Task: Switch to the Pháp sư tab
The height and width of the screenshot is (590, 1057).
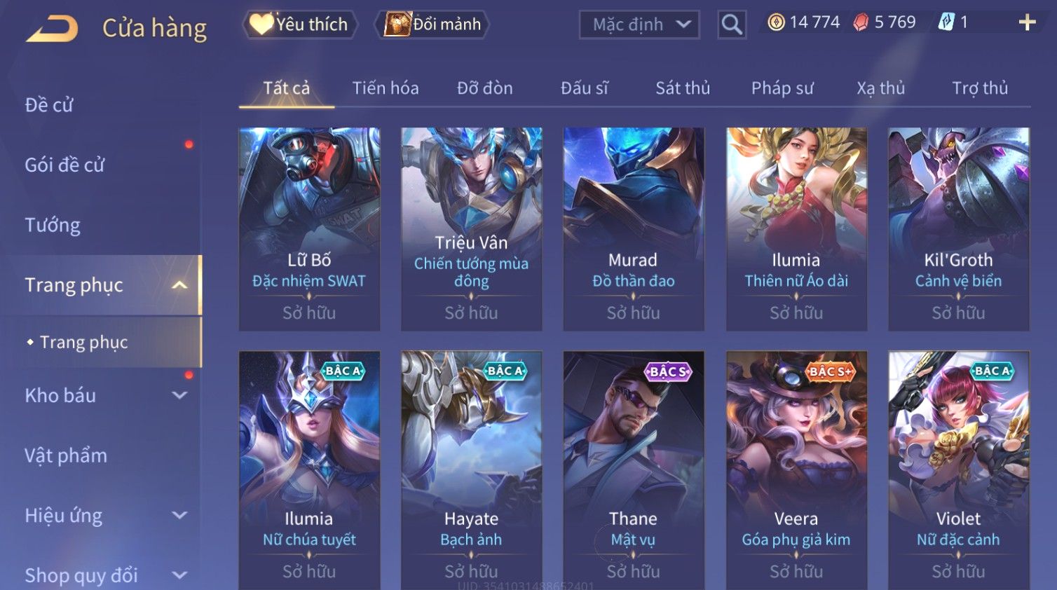Action: tap(782, 88)
